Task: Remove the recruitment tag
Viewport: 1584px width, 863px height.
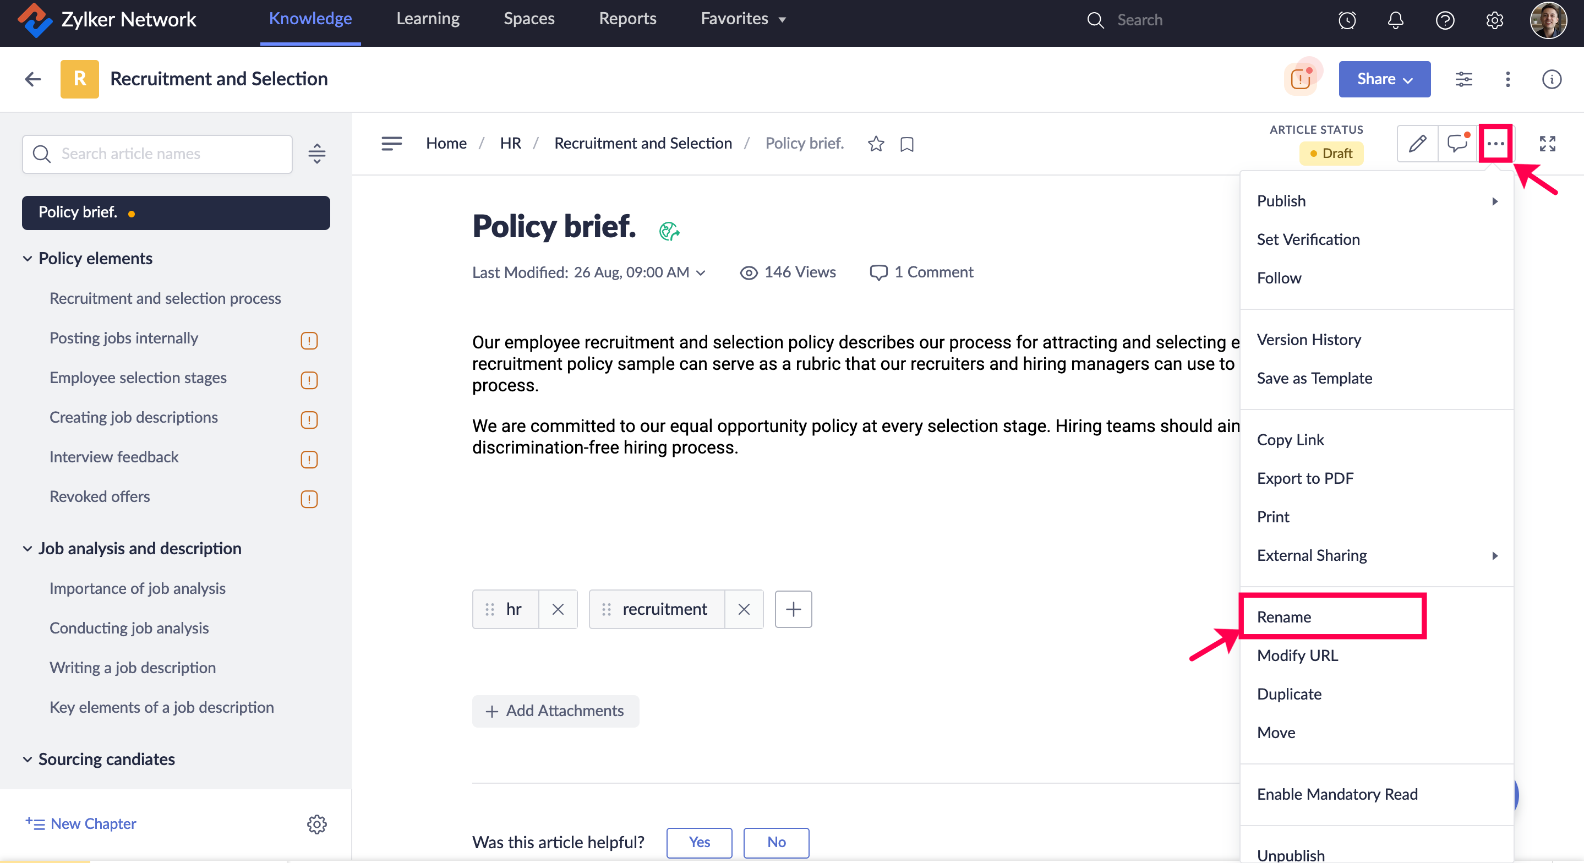Action: point(744,609)
